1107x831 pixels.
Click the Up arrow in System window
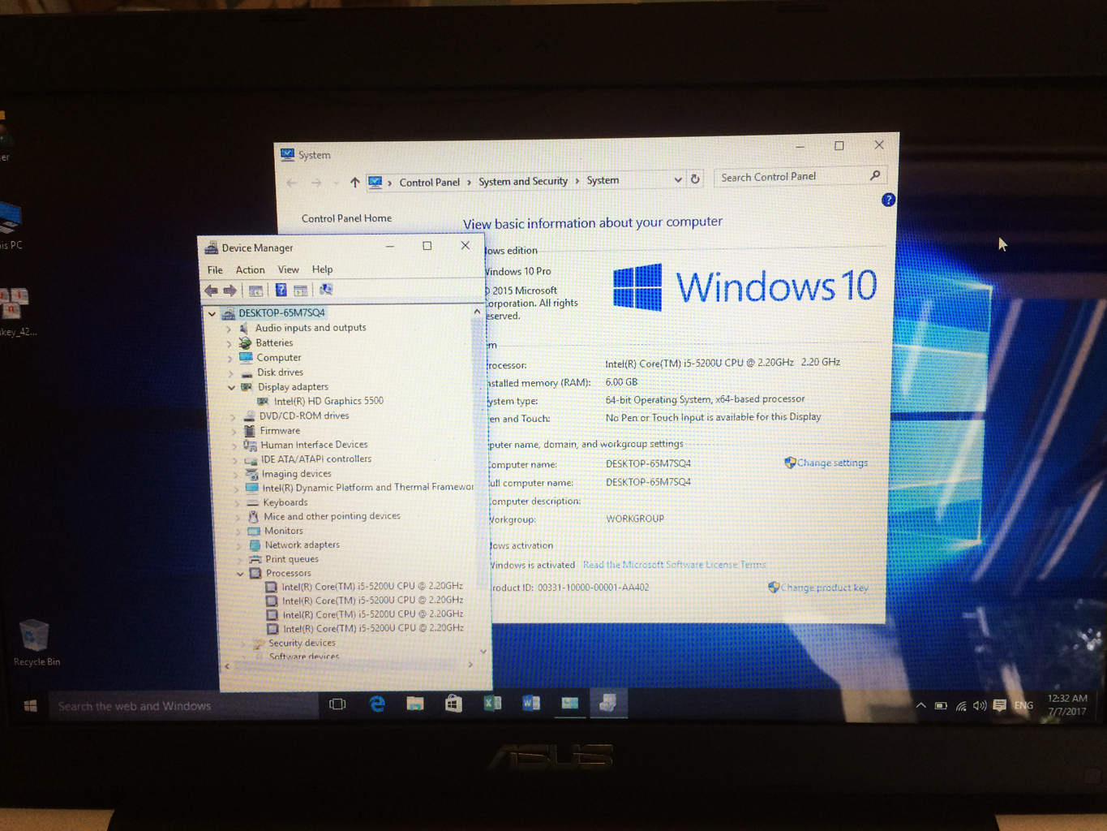click(354, 183)
